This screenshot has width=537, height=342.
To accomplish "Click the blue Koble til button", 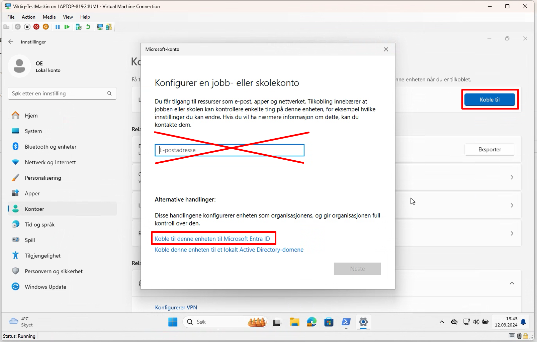I will [489, 100].
